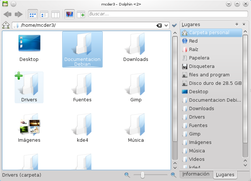Open the location history dropdown

click(x=166, y=25)
